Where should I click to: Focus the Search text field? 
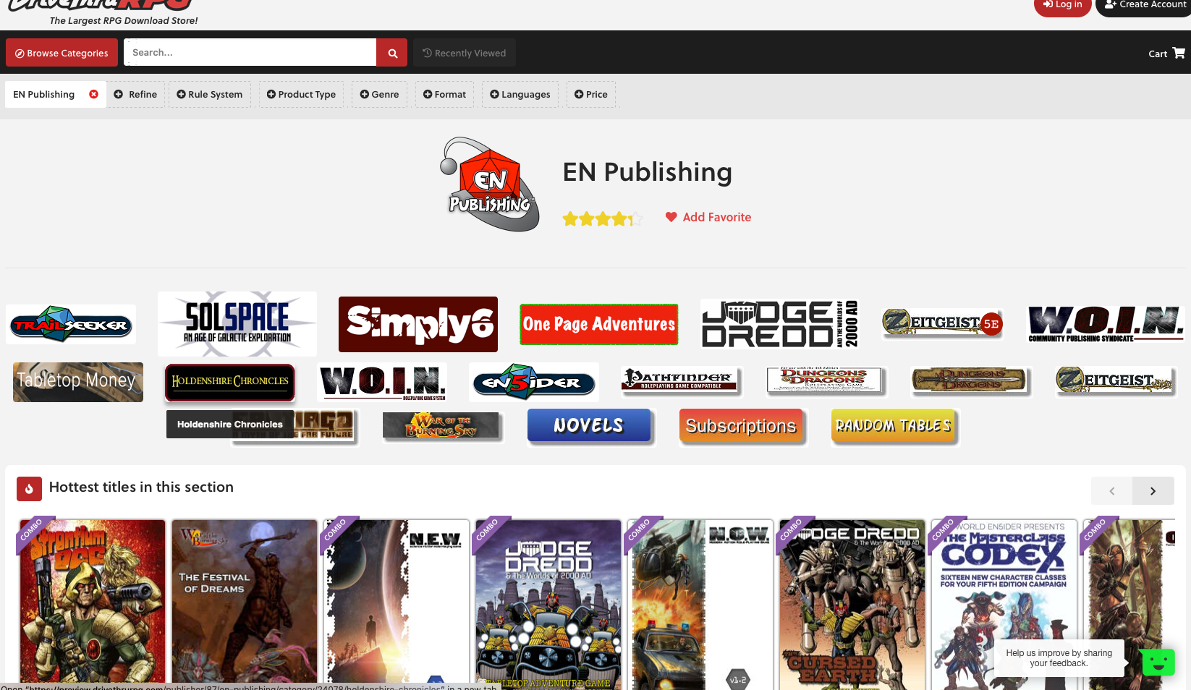[x=250, y=53]
